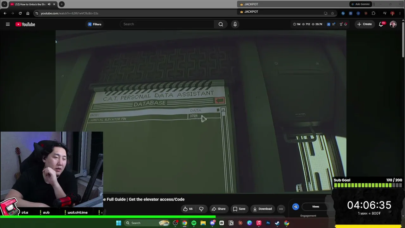Screen dimensions: 405x228
Task: Select the Engagement tab in vidIQ panel
Action: (308, 216)
